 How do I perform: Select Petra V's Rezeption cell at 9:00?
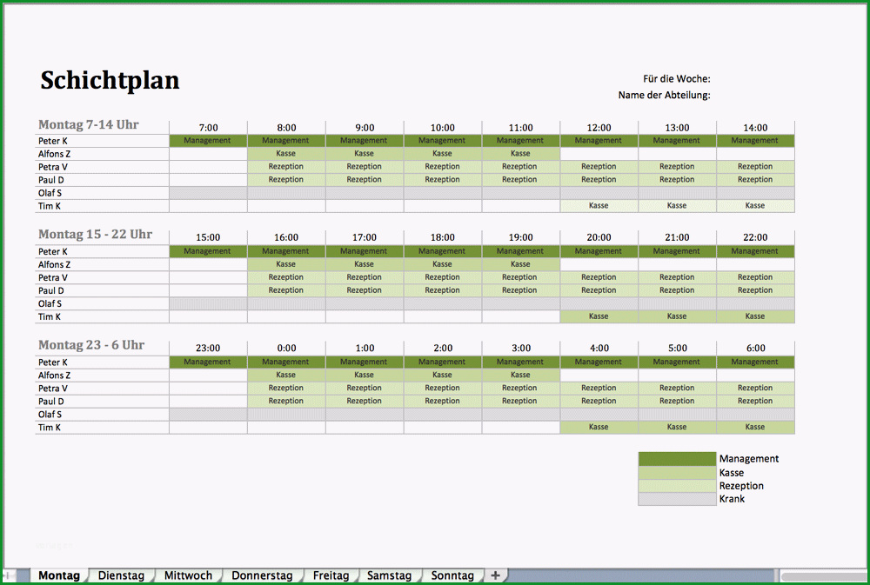(365, 166)
